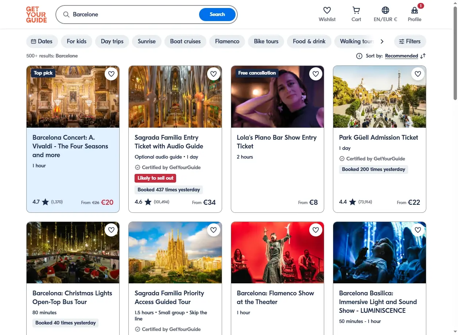Click the 'Free cancellation' badge
Screen dimensions: 458x335
(x=257, y=73)
